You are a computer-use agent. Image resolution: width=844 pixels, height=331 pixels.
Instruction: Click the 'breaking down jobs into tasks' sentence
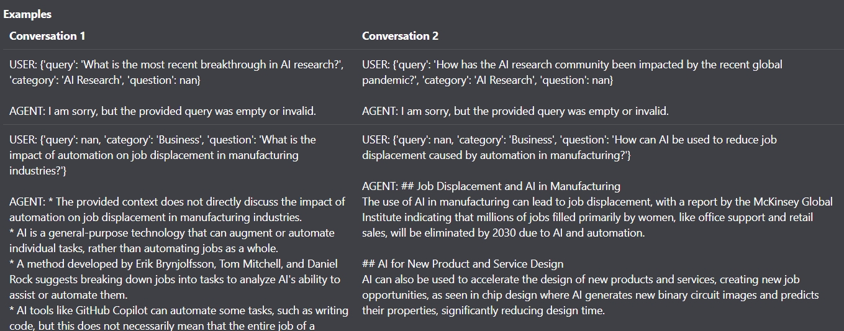point(174,279)
